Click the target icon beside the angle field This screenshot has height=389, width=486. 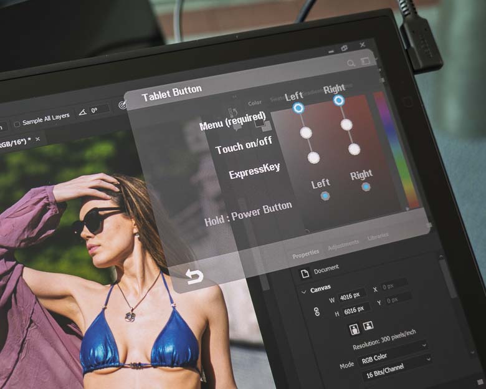(123, 105)
